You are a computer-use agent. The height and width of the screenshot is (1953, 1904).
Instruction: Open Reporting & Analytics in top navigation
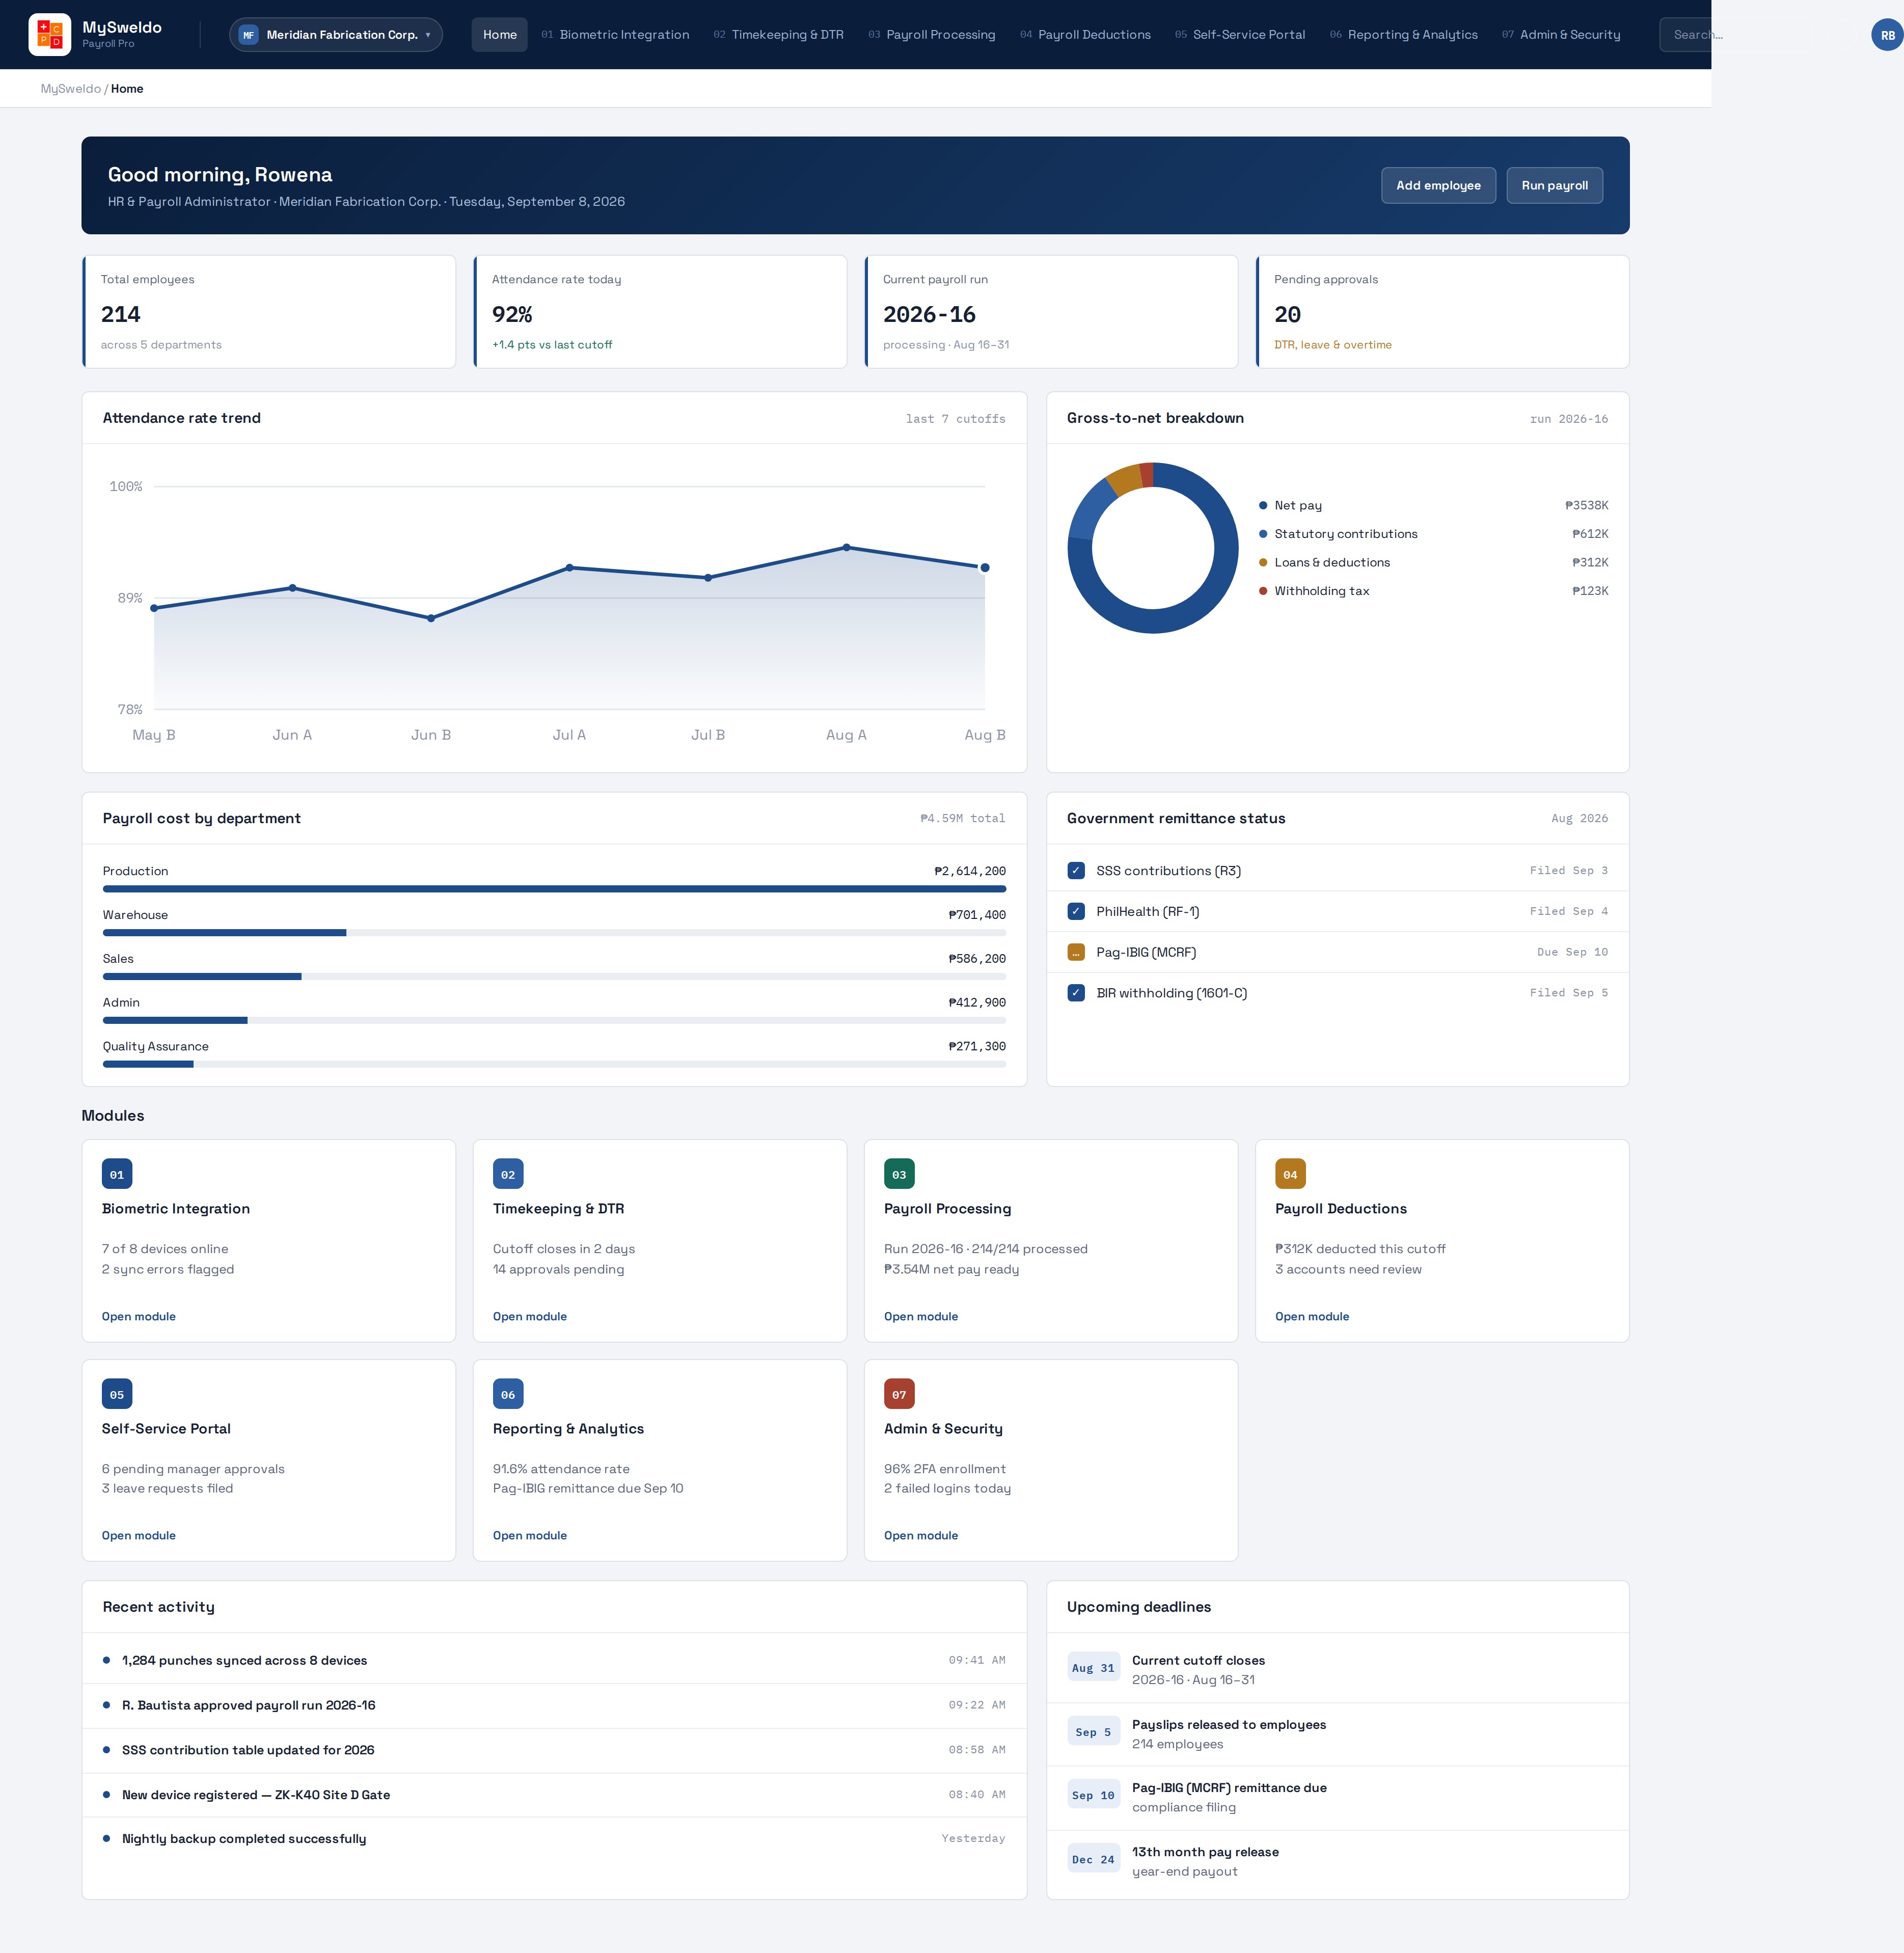tap(1404, 35)
